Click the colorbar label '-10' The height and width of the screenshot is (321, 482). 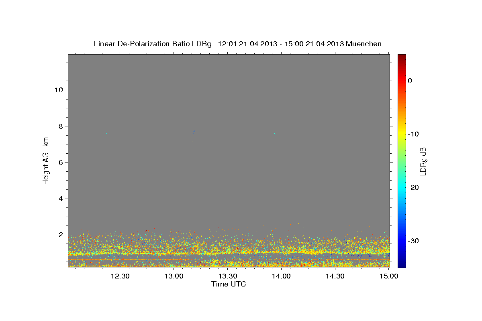pos(413,134)
